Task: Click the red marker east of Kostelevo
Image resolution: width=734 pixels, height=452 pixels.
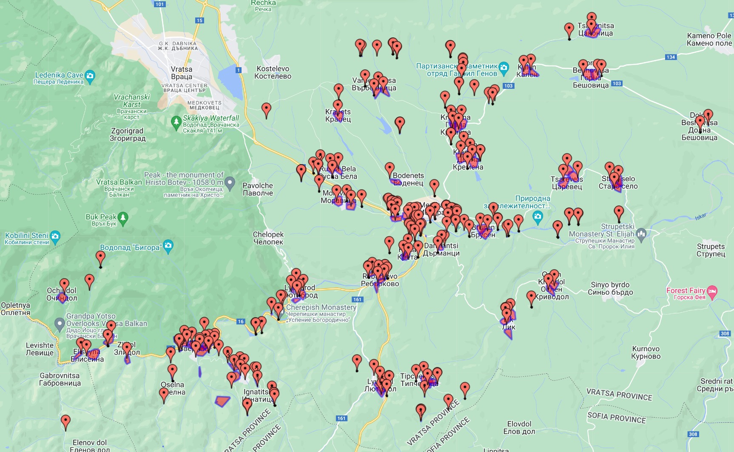Action: pyautogui.click(x=266, y=110)
